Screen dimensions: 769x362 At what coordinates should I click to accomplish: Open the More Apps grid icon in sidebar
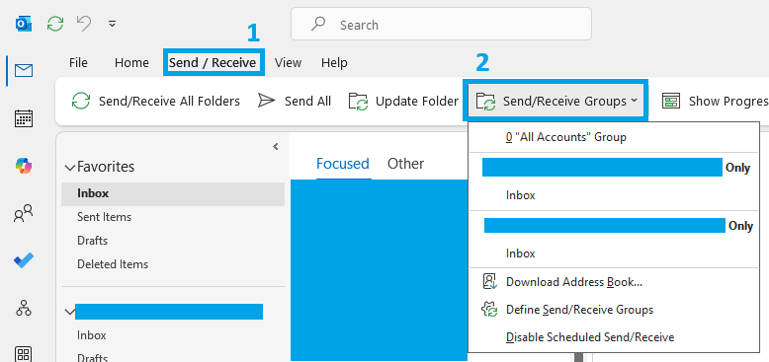[24, 354]
